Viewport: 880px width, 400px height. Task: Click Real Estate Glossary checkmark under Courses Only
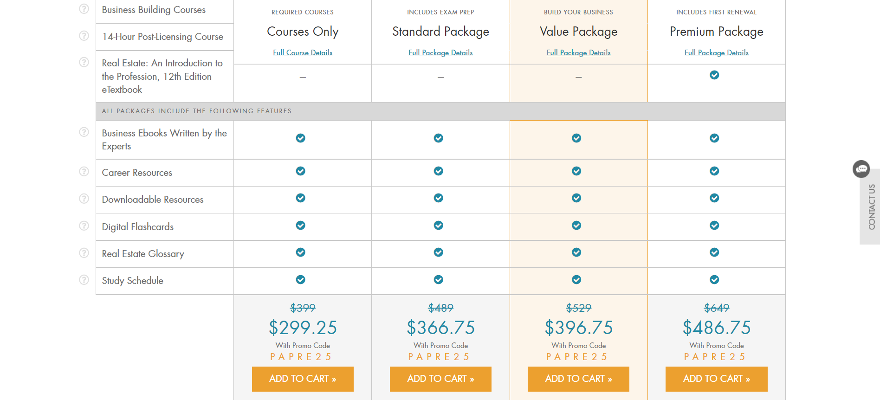301,252
